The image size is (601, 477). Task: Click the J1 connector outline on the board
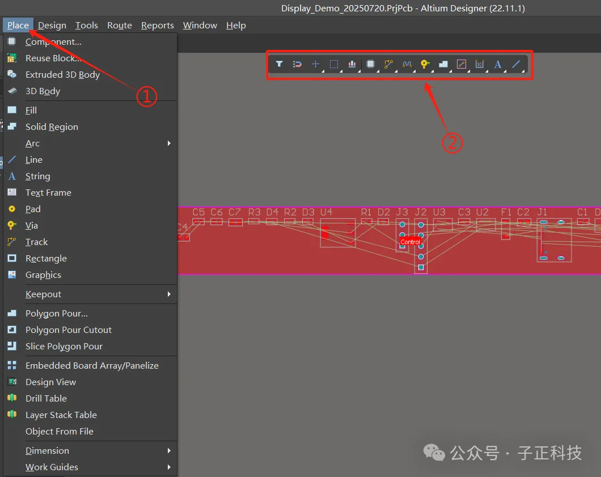point(555,240)
